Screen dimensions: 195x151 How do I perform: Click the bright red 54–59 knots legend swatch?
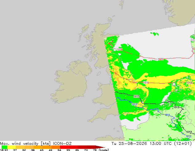(65, 147)
